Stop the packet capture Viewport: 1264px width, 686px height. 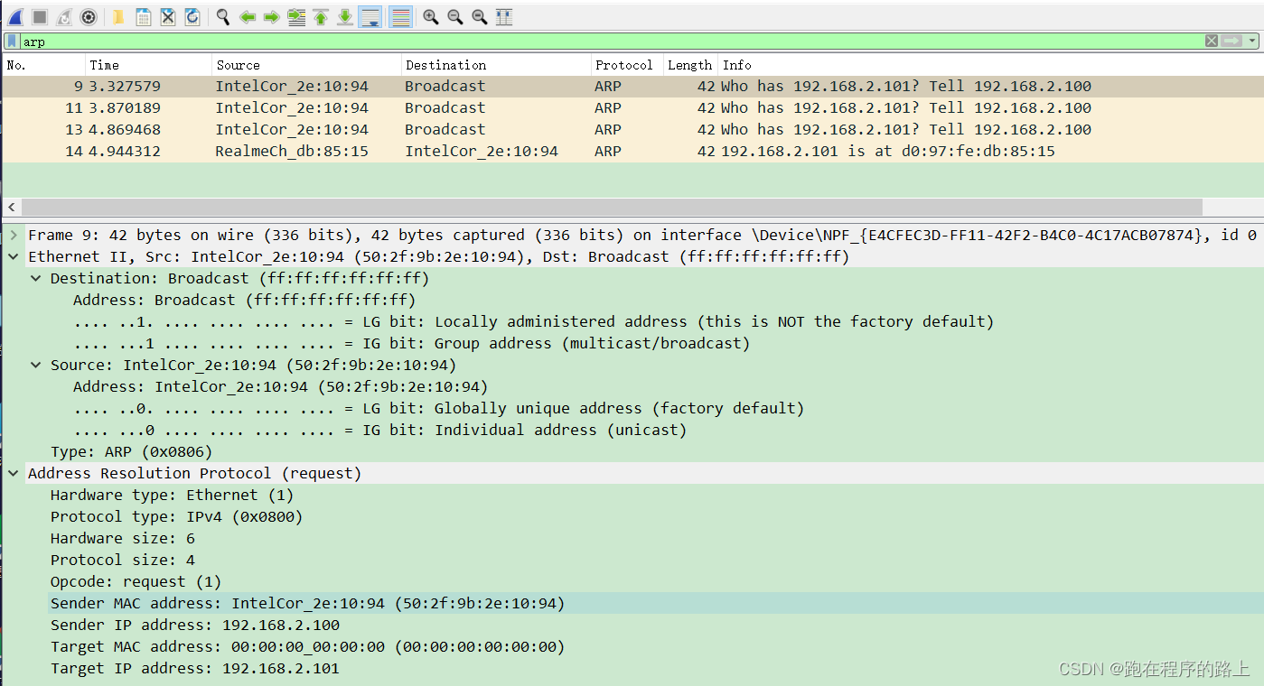pyautogui.click(x=40, y=17)
